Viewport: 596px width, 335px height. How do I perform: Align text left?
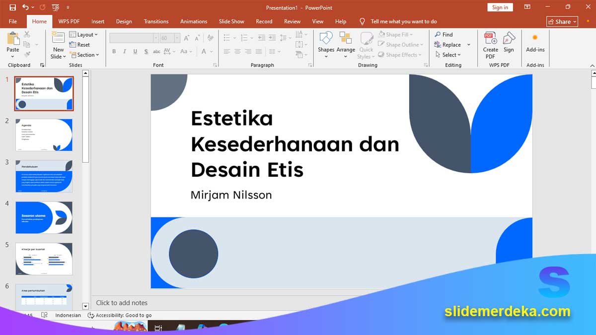(x=227, y=51)
